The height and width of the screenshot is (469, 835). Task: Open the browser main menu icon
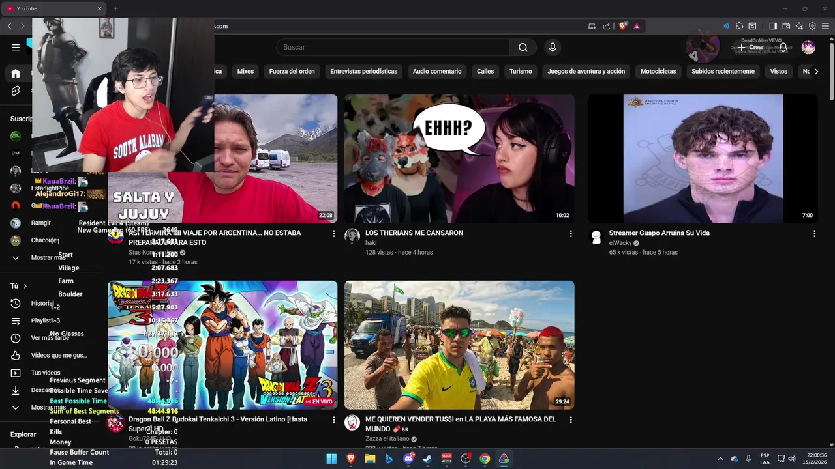point(825,26)
